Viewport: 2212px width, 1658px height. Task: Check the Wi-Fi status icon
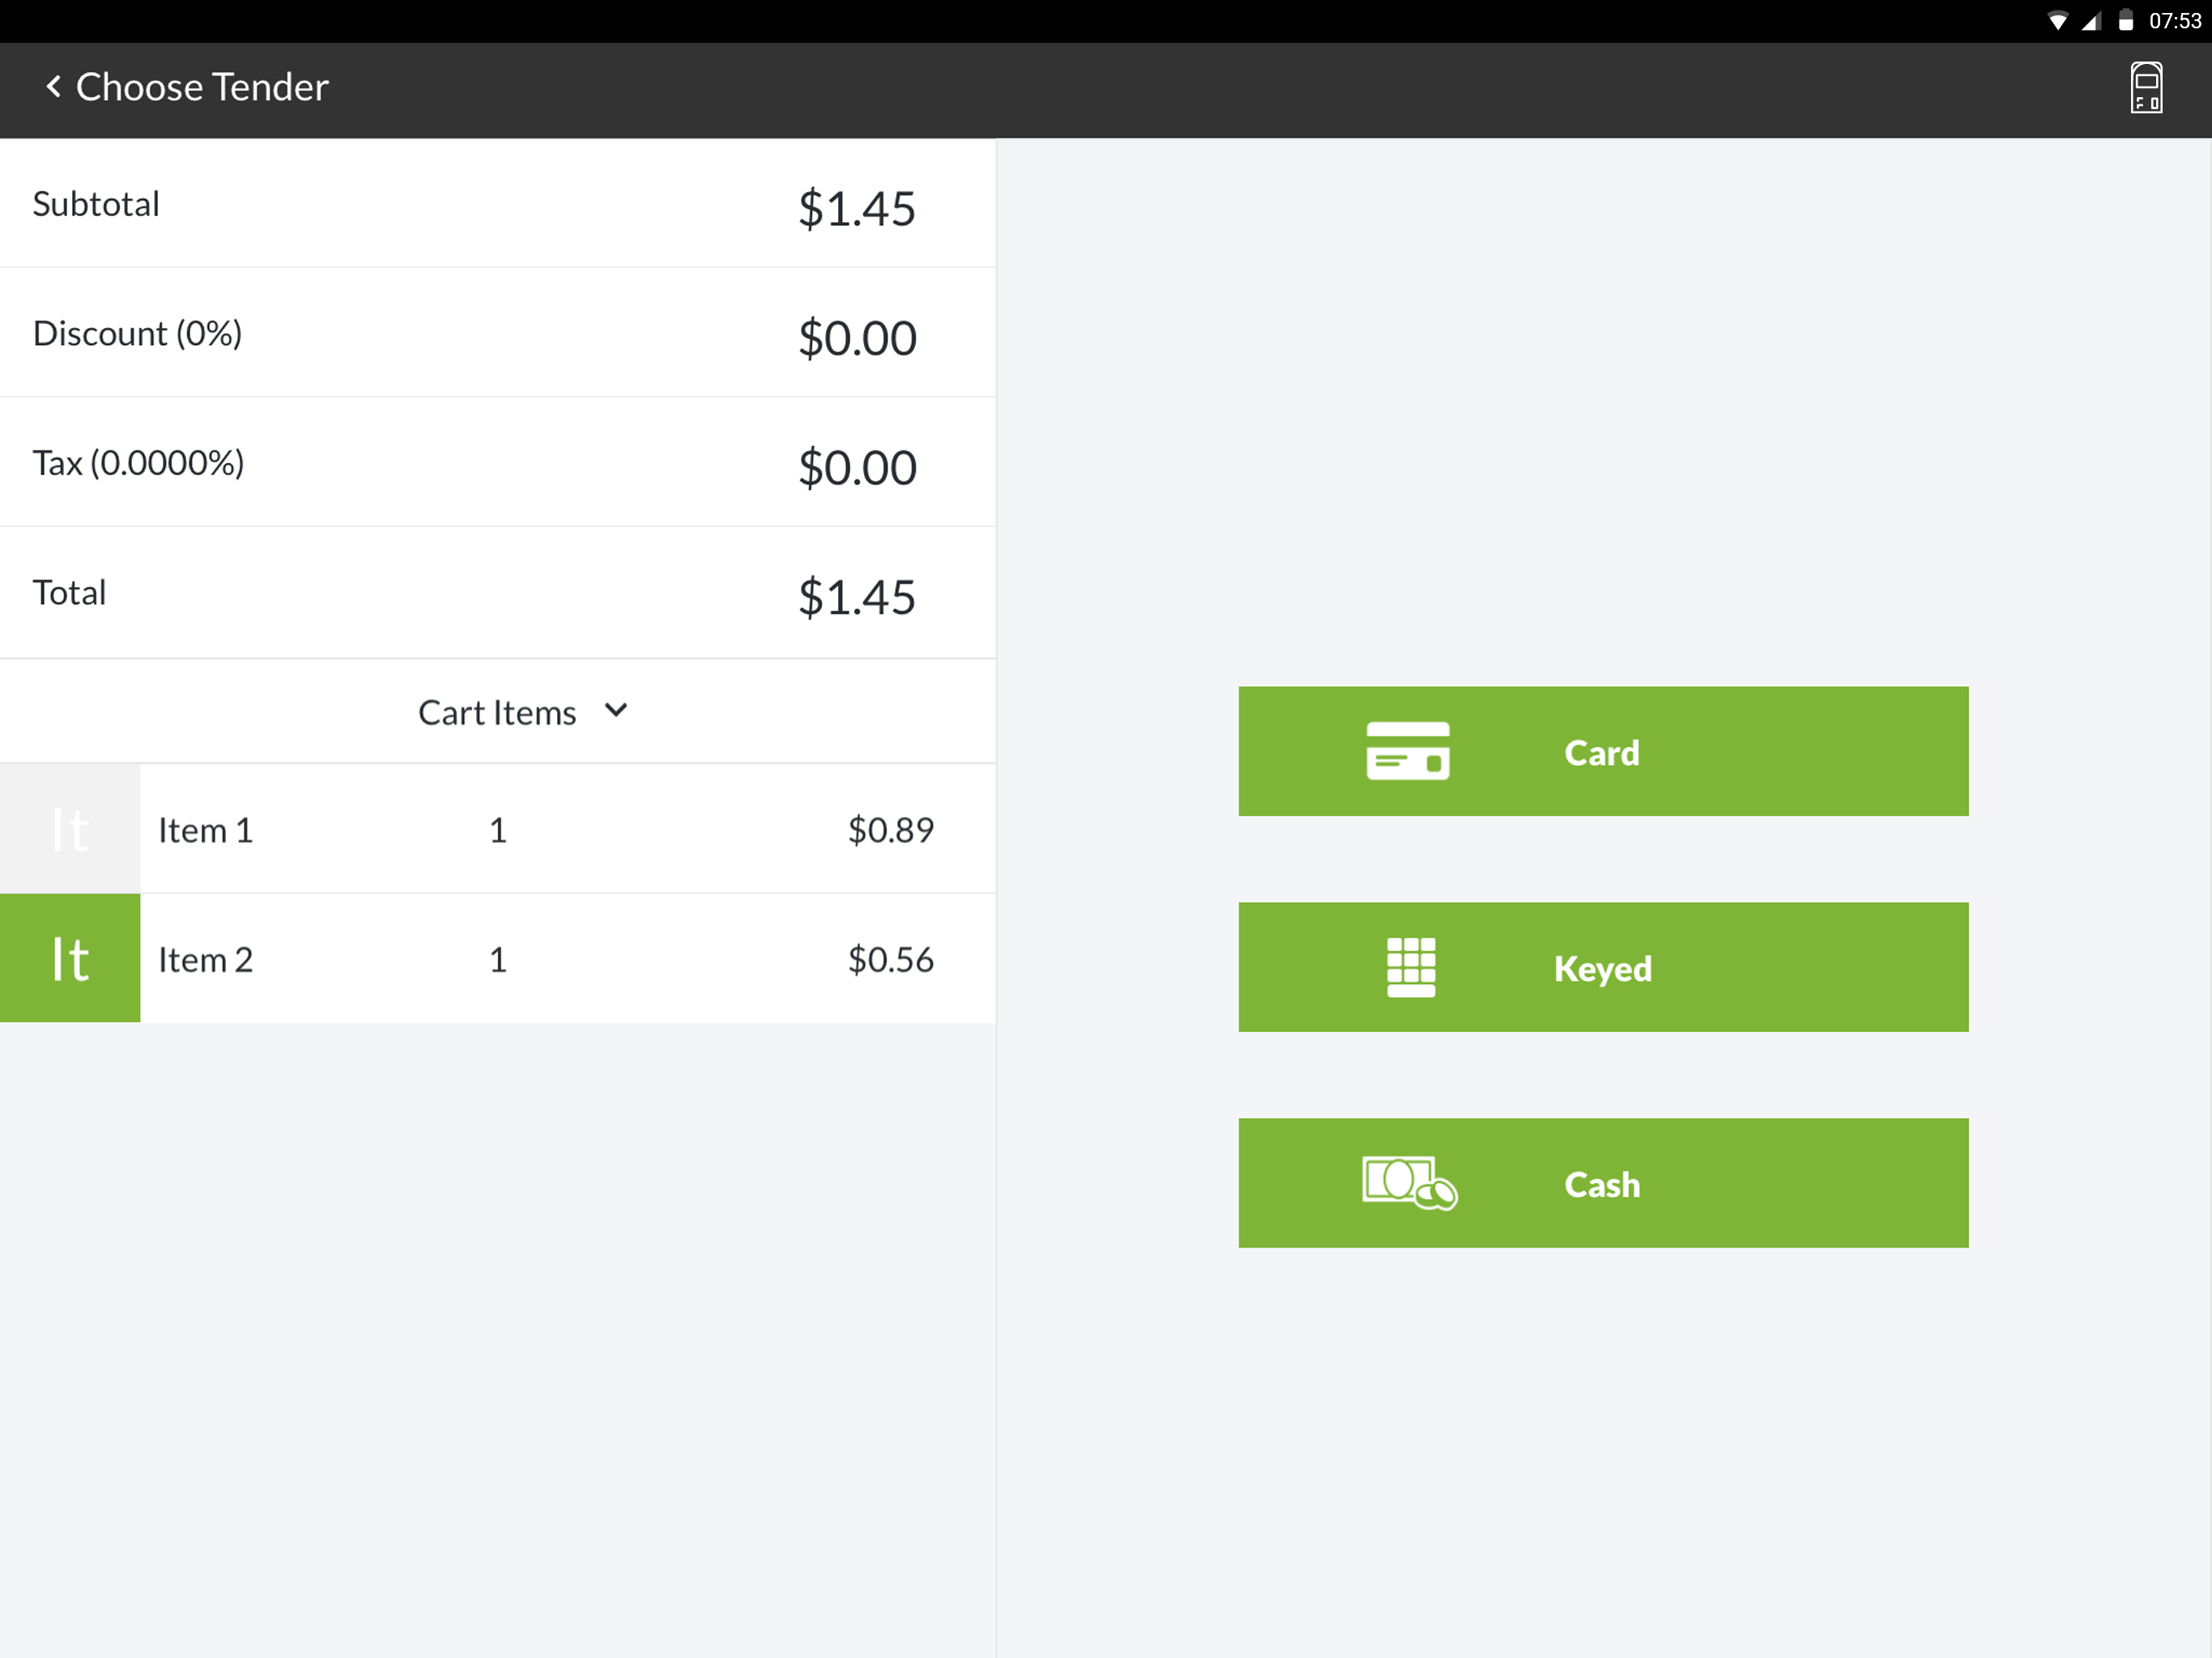point(2057,21)
